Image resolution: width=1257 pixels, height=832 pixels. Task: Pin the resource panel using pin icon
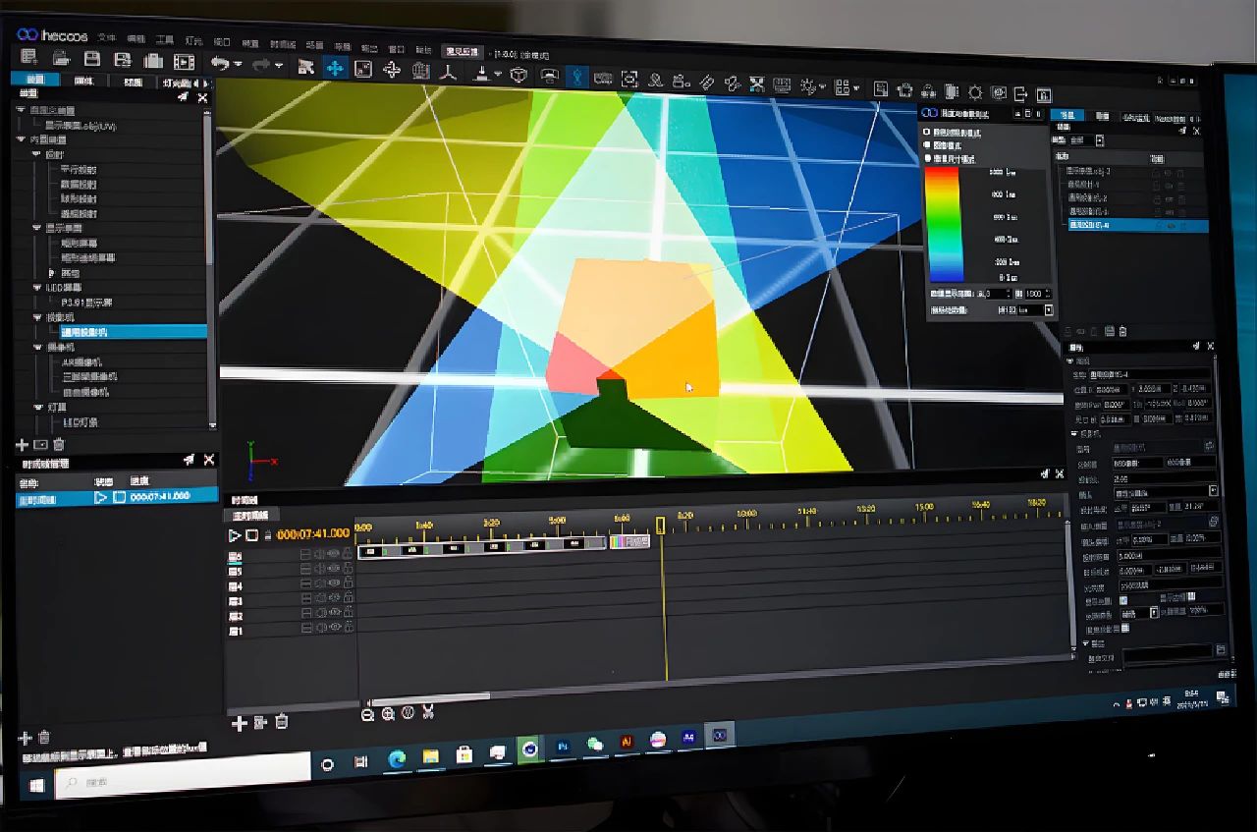(183, 97)
